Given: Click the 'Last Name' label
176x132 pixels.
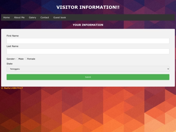Looking at the screenshot, I should (12, 46).
